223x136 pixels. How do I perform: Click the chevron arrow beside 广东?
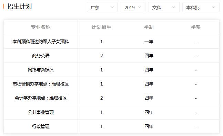pyautogui.click(x=112, y=7)
